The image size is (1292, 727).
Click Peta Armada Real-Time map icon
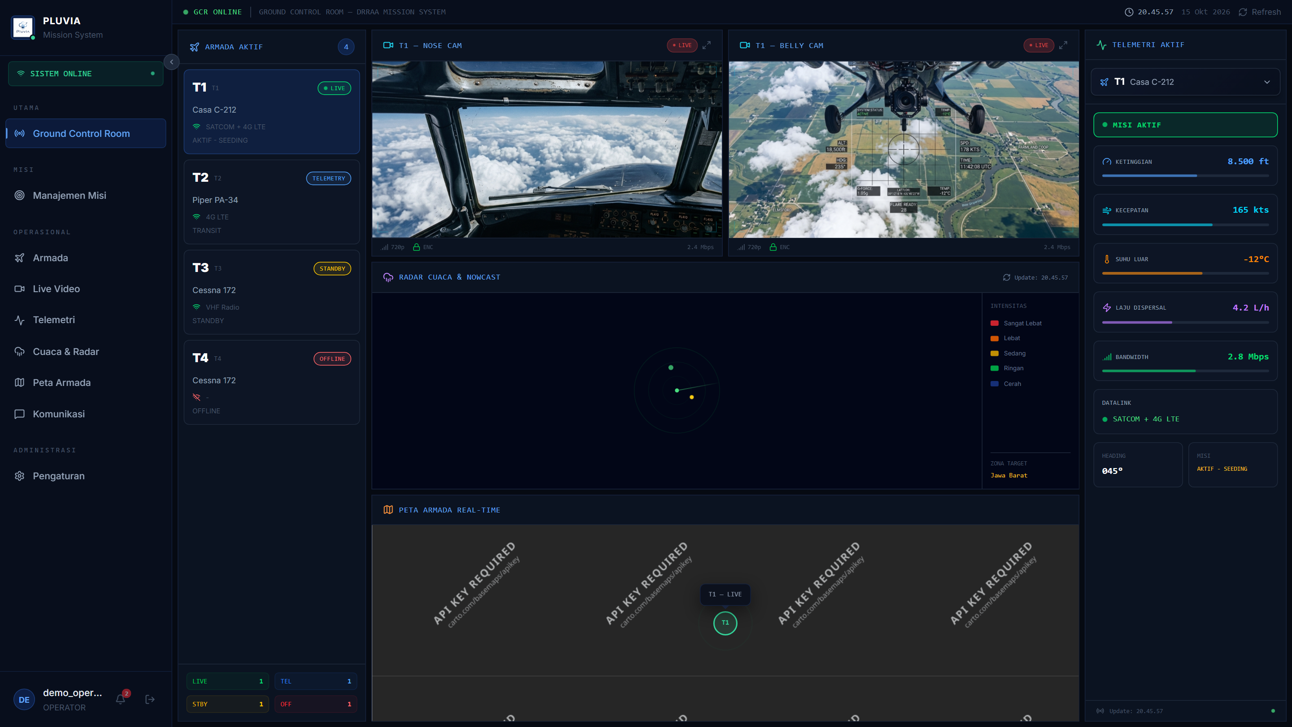click(x=388, y=510)
